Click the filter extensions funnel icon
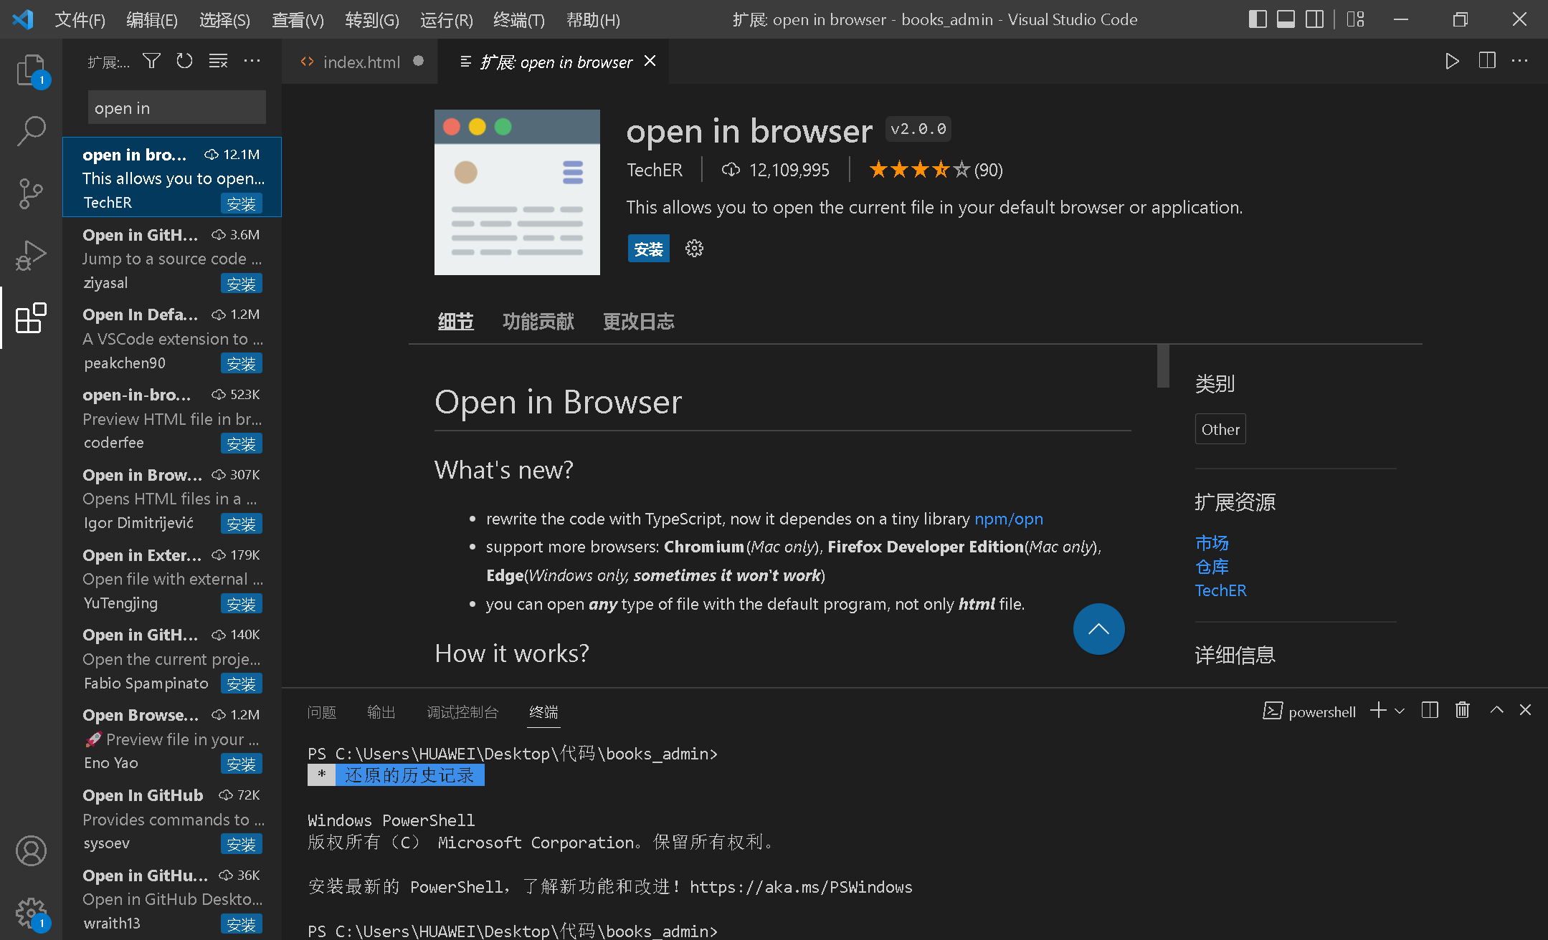Image resolution: width=1548 pixels, height=940 pixels. pos(151,61)
